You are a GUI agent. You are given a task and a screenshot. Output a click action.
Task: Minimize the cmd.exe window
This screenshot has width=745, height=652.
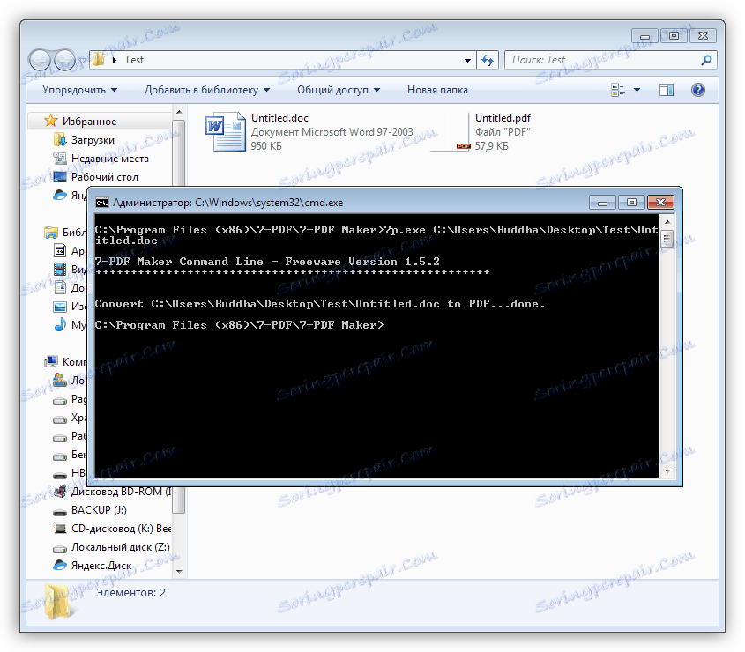click(602, 203)
